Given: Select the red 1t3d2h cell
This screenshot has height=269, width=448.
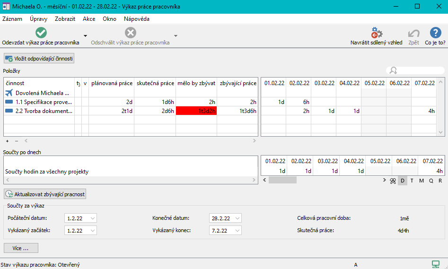Looking at the screenshot, I should tap(196, 111).
